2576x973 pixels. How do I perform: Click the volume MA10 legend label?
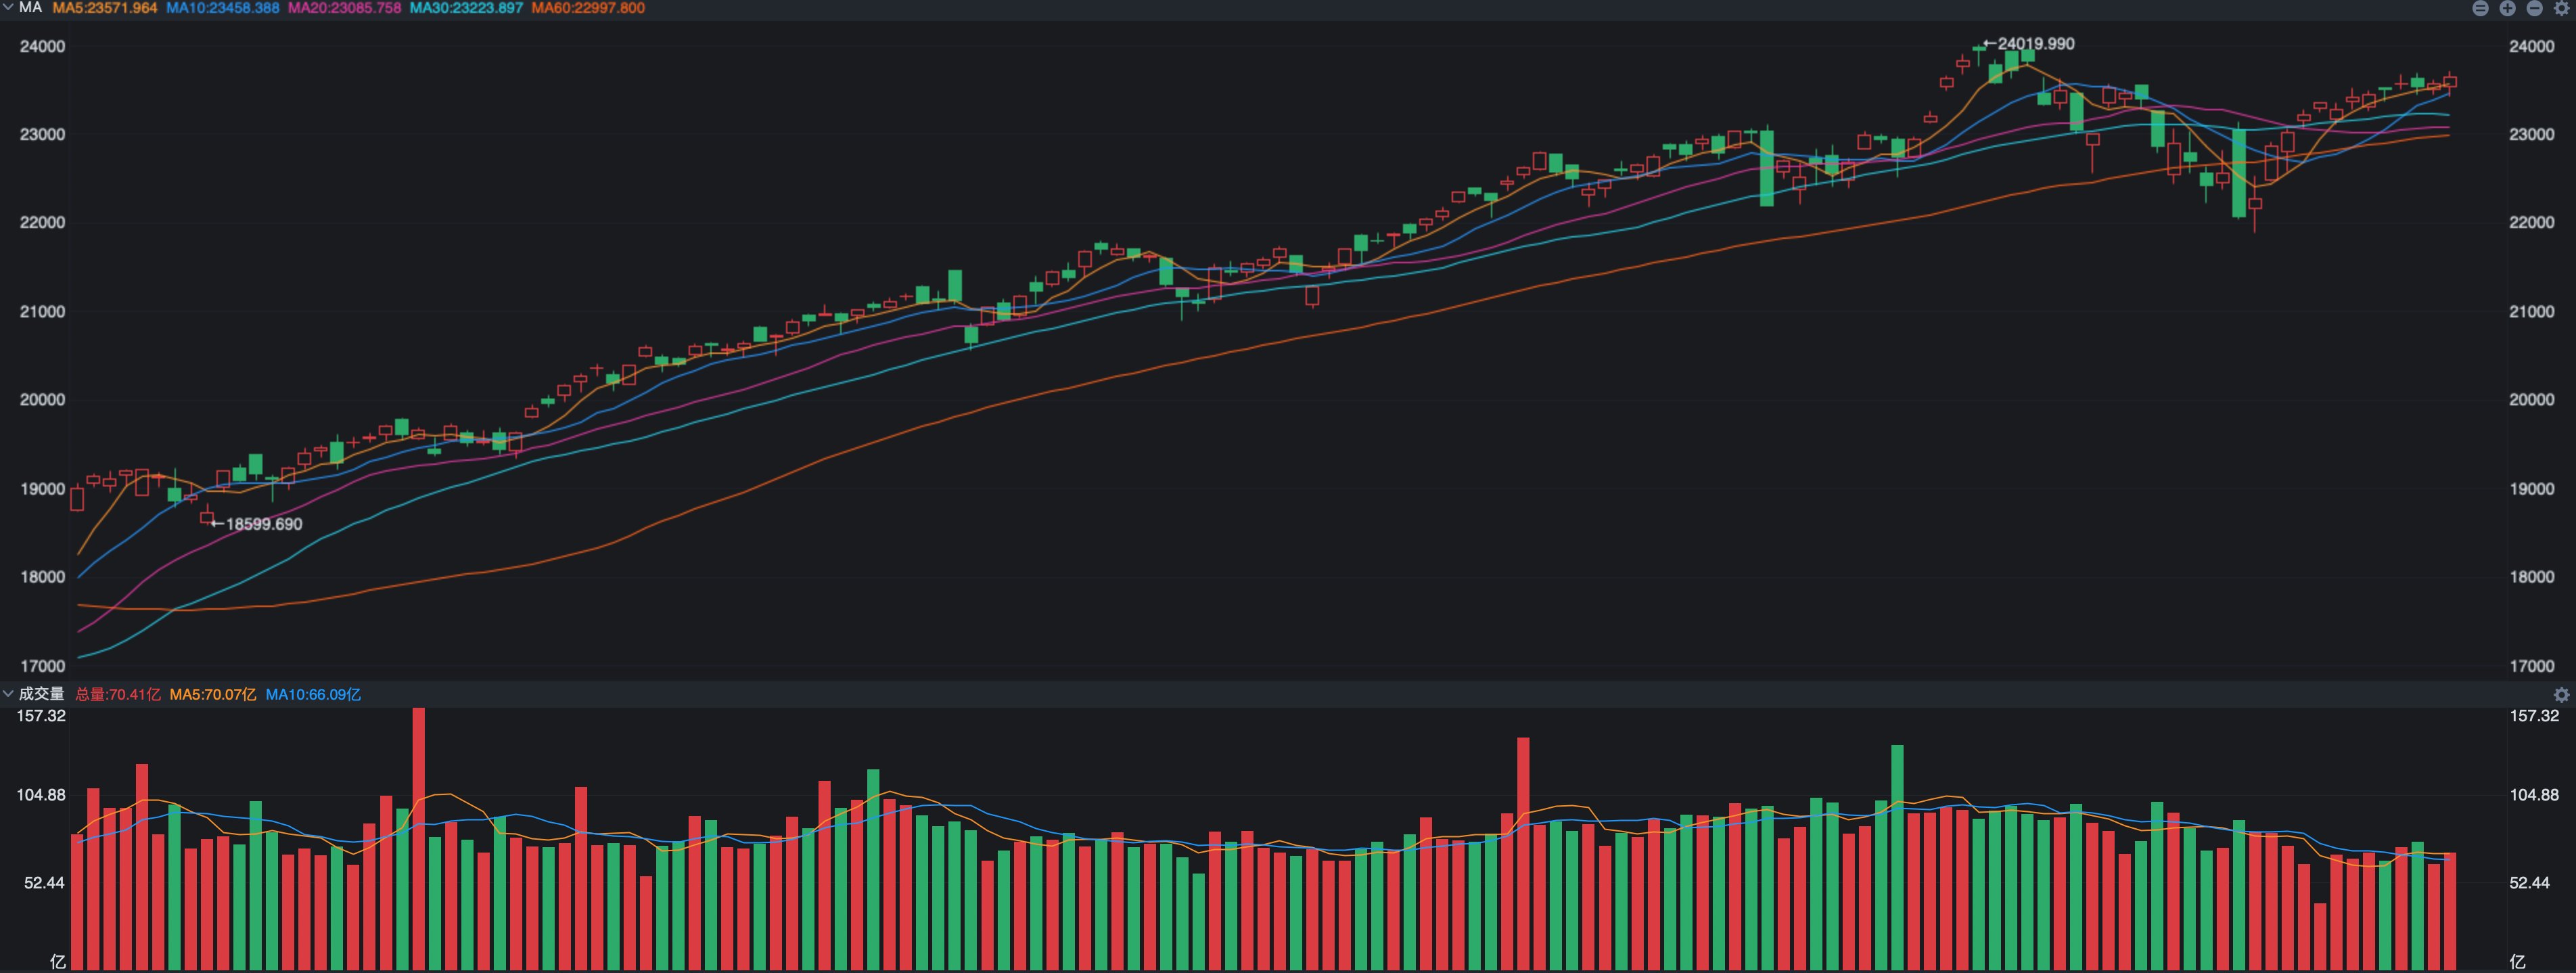[313, 694]
